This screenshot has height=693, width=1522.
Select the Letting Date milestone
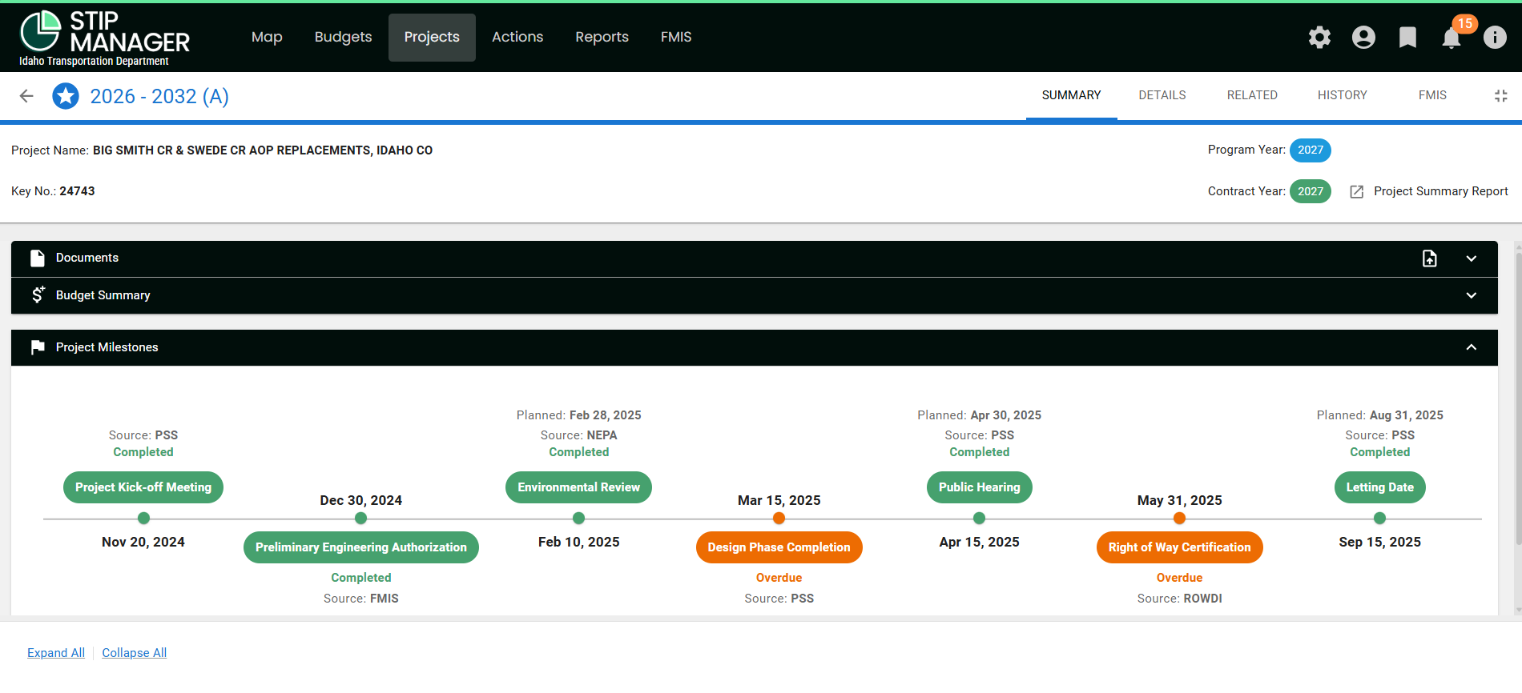(x=1379, y=487)
